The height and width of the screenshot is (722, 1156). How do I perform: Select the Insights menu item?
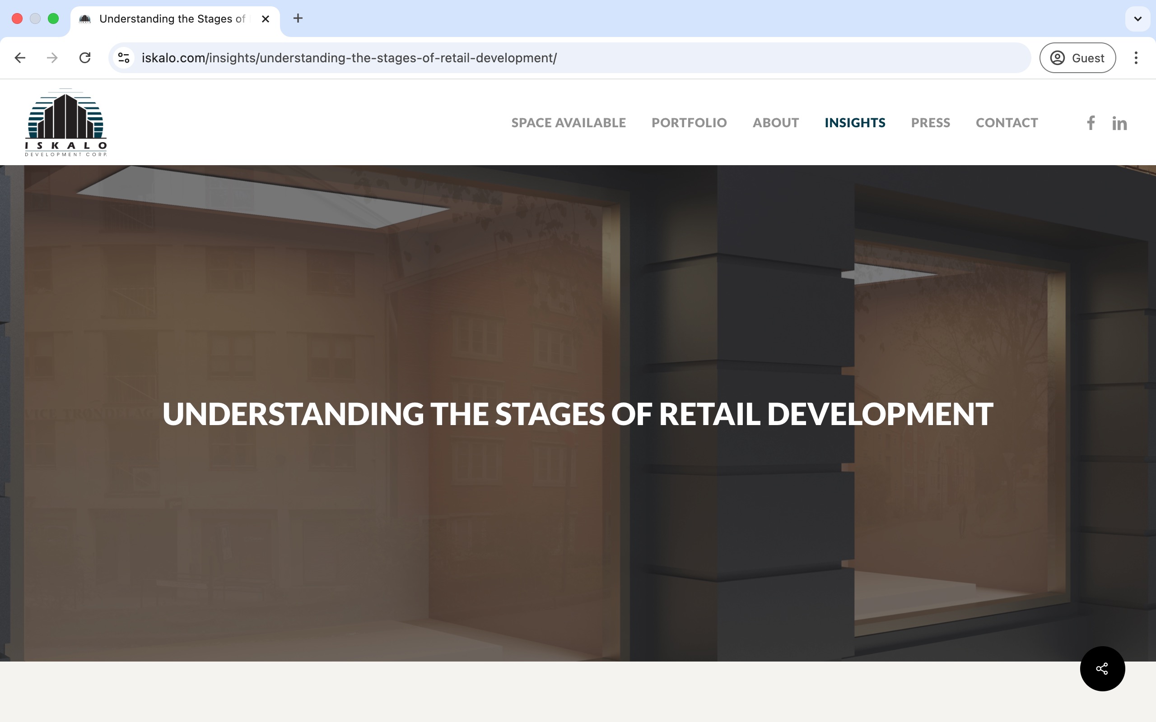854,123
